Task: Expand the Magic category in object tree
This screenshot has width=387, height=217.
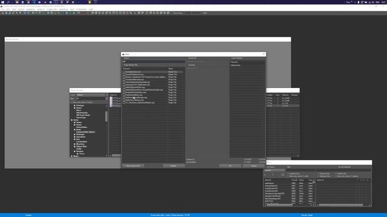Action: [72, 156]
